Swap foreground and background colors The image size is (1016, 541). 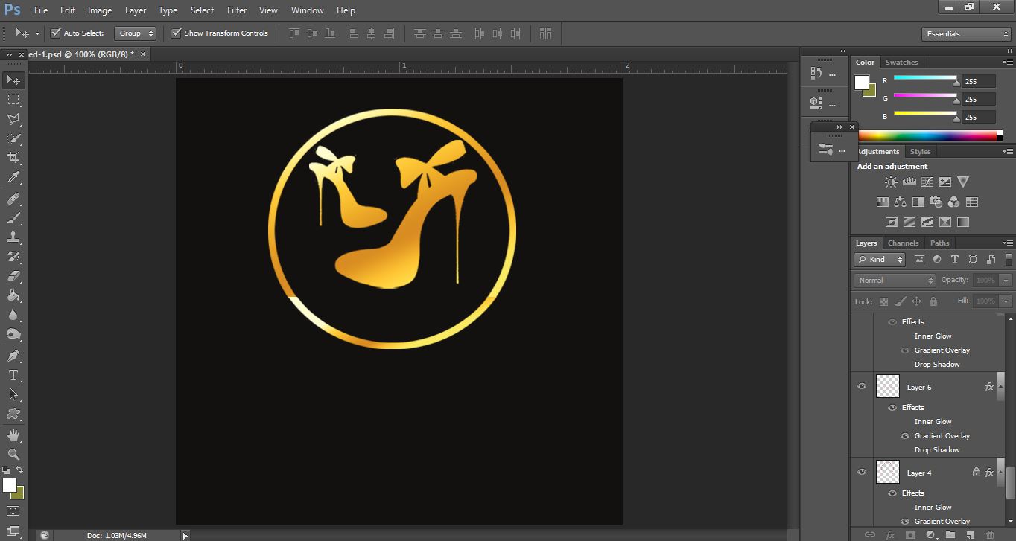click(x=19, y=470)
